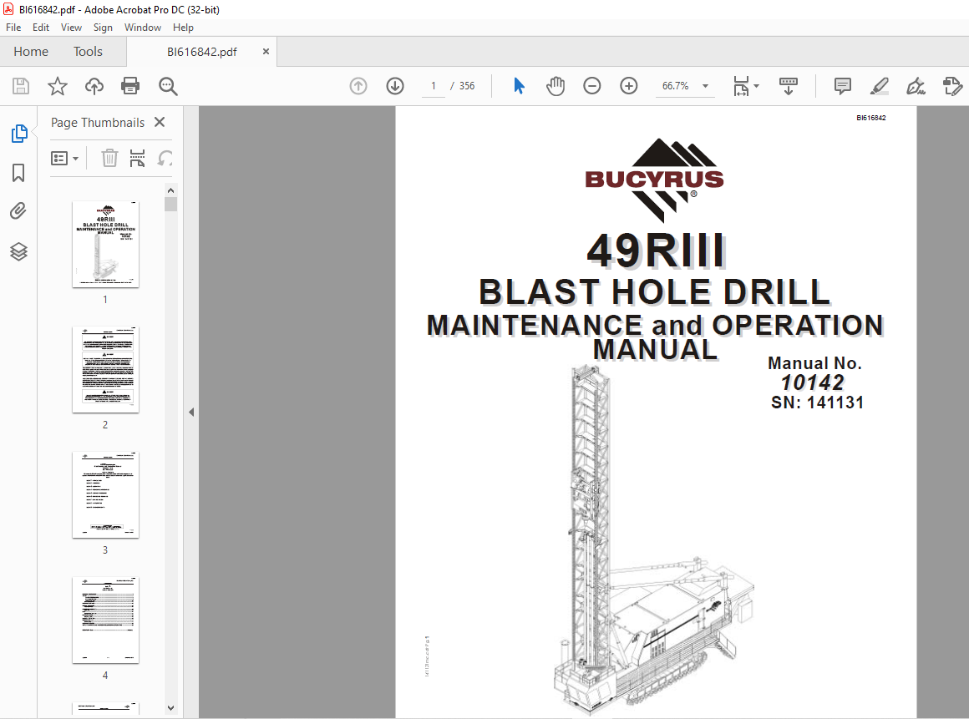Viewport: 969px width, 719px height.
Task: Click the thumbnail panel scrollbar handle
Action: point(171,204)
